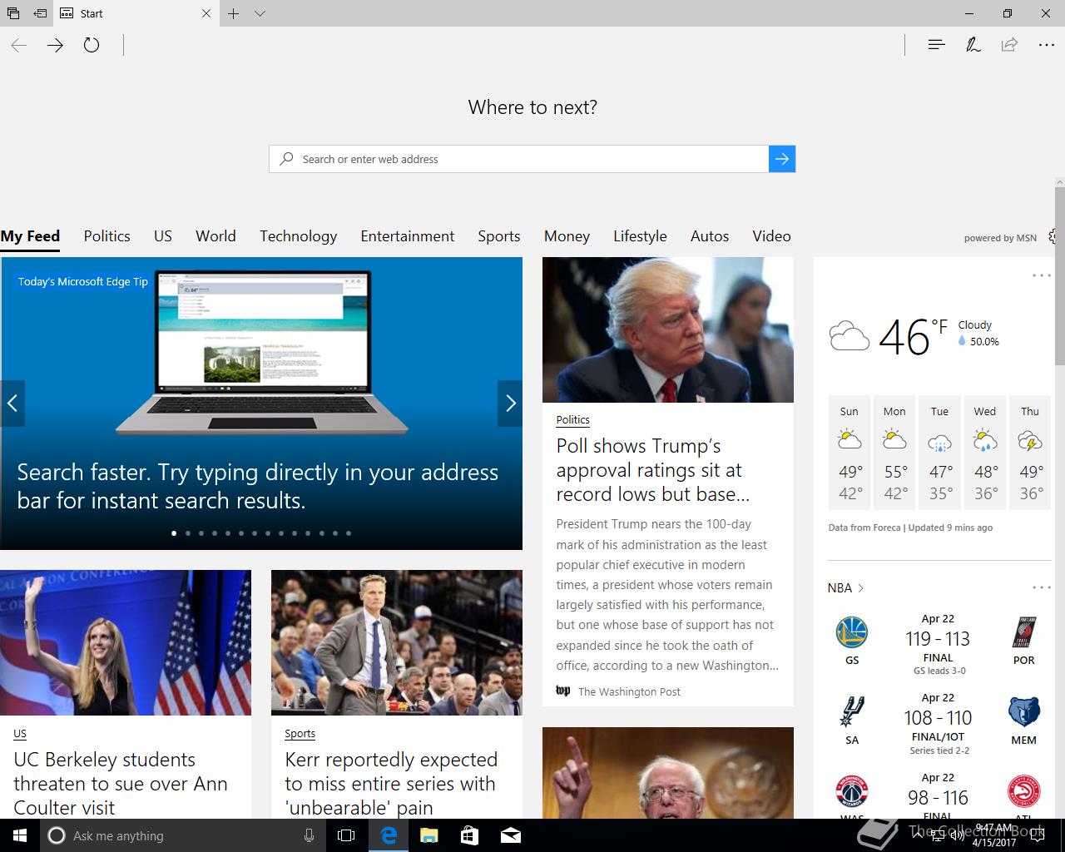Open the Windows Start menu

[20, 835]
